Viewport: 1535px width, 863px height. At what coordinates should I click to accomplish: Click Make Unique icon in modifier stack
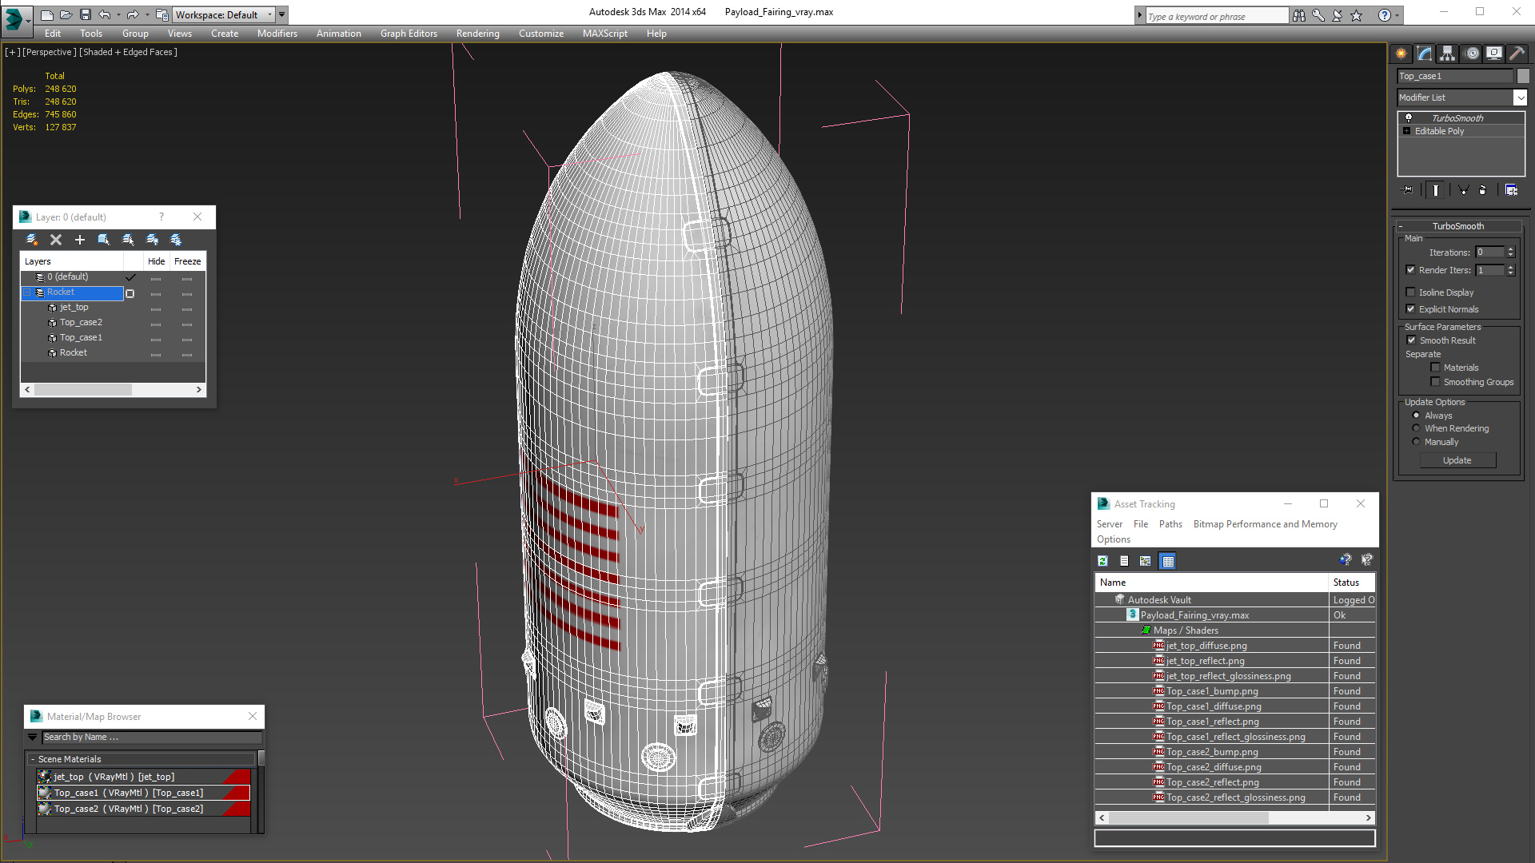pyautogui.click(x=1463, y=190)
